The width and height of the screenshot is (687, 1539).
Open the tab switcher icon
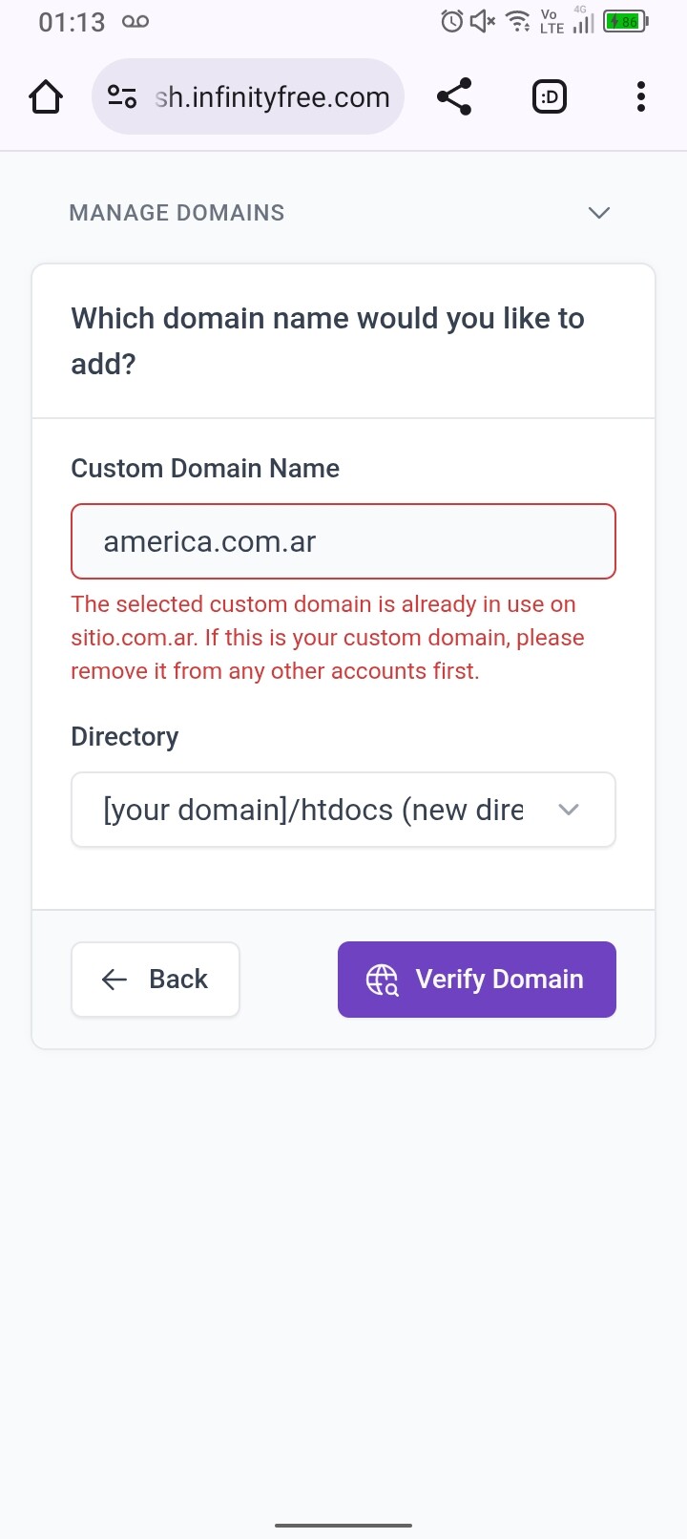pyautogui.click(x=549, y=97)
